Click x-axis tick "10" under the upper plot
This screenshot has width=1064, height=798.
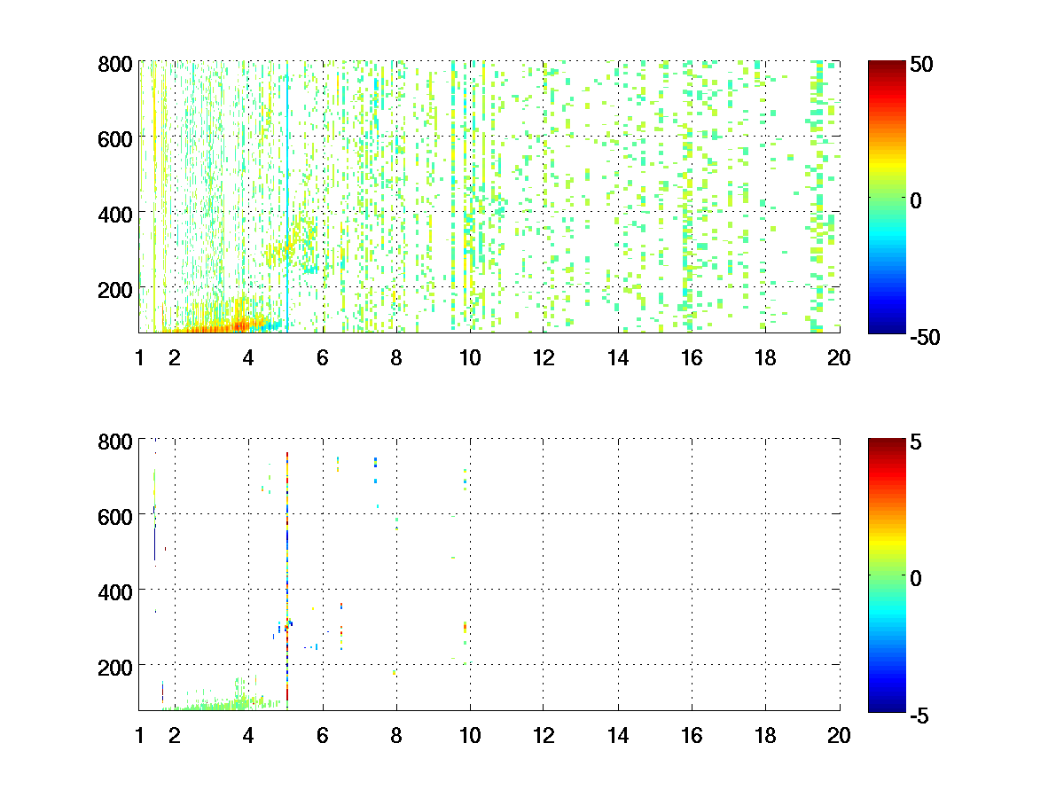(470, 358)
